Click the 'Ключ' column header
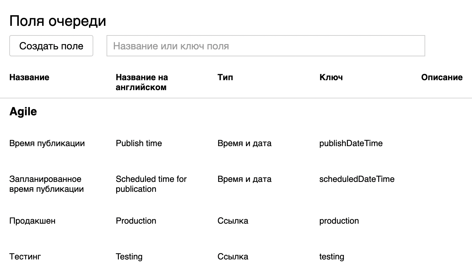The image size is (472, 275). (331, 77)
